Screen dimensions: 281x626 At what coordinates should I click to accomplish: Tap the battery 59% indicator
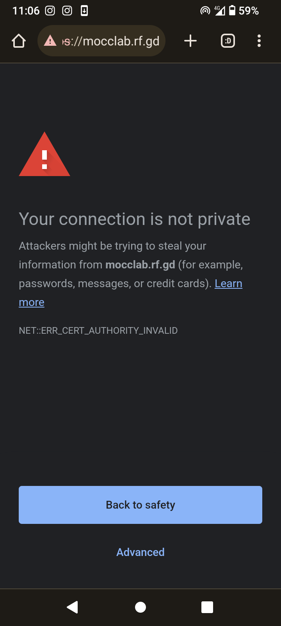coord(244,11)
